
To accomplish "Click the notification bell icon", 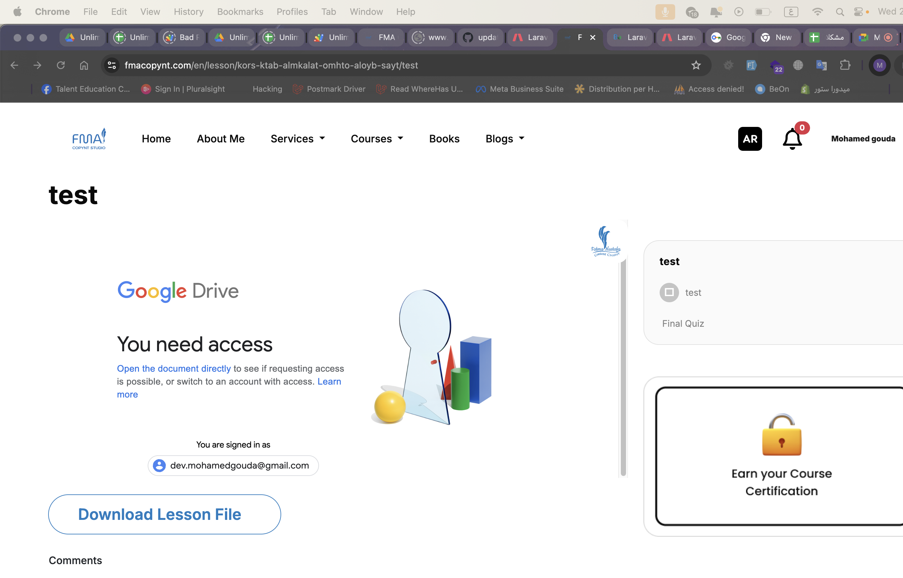I will click(x=792, y=139).
